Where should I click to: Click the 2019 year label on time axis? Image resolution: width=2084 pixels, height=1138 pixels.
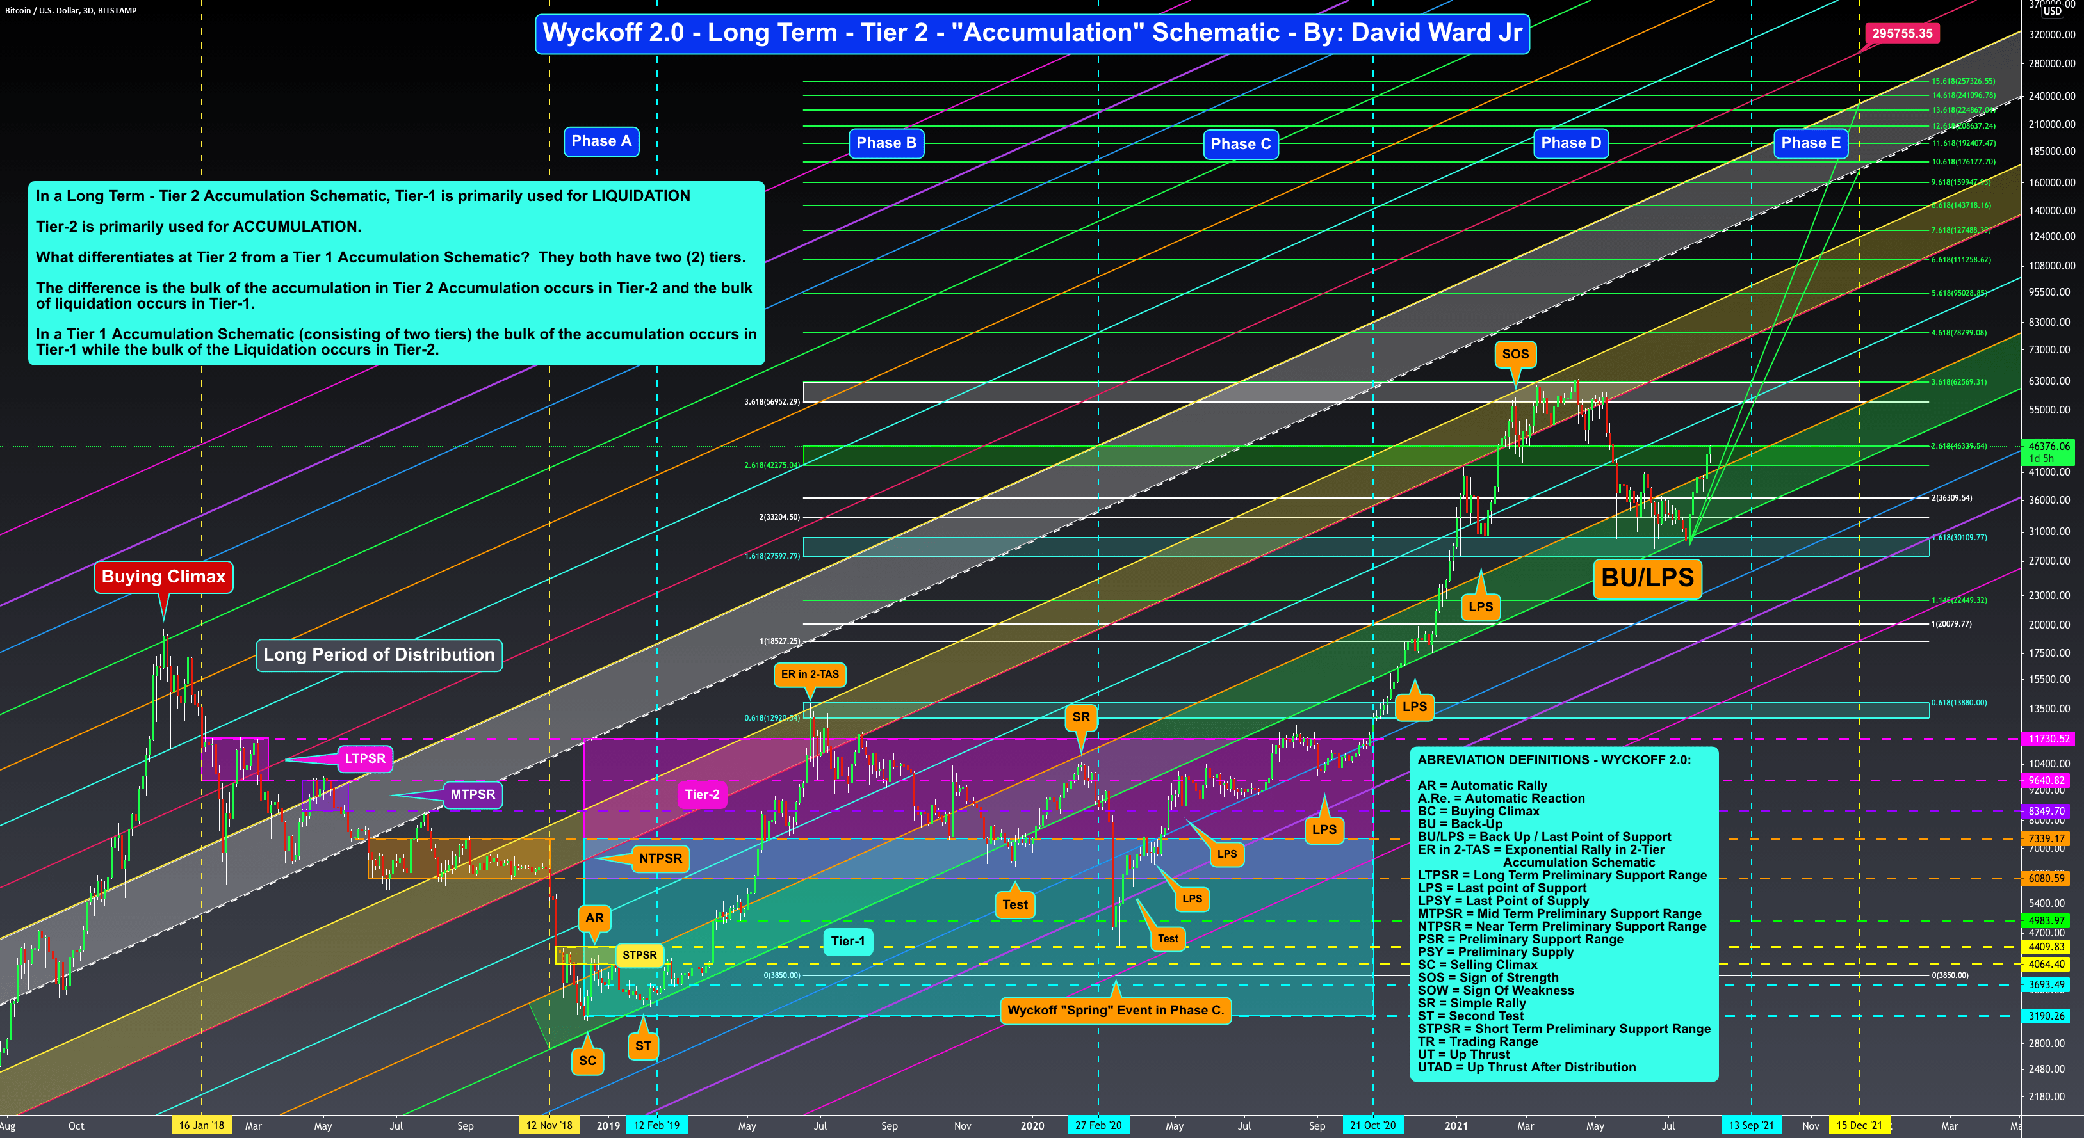pos(608,1126)
